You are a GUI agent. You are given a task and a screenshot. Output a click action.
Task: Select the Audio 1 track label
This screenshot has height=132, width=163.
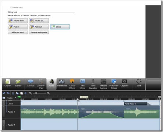[x=11, y=112]
